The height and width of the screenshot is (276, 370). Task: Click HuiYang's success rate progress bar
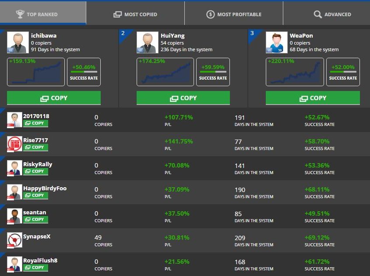213,72
